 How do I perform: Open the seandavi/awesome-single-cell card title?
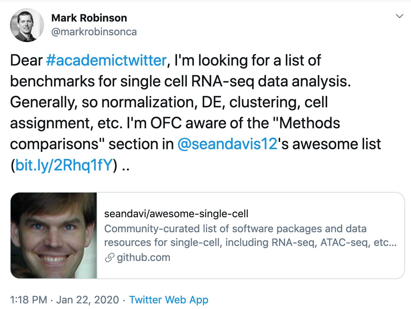pyautogui.click(x=176, y=214)
